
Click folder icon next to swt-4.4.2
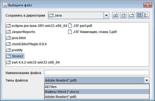coord(8,62)
